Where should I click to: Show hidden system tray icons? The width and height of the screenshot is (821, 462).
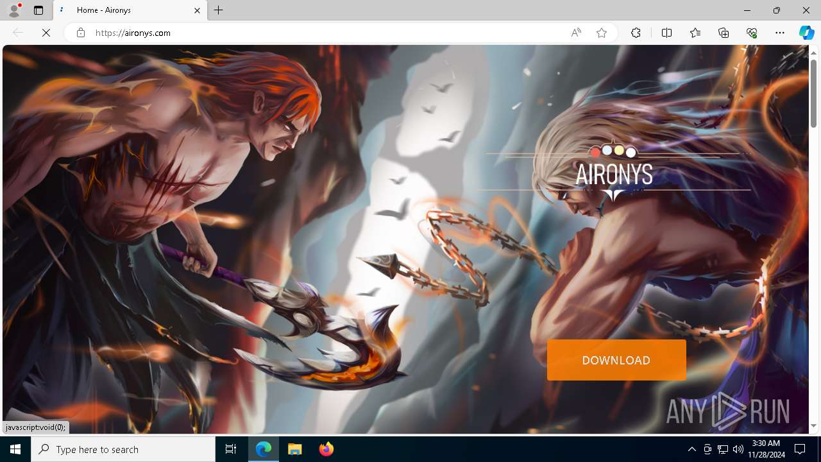click(691, 449)
